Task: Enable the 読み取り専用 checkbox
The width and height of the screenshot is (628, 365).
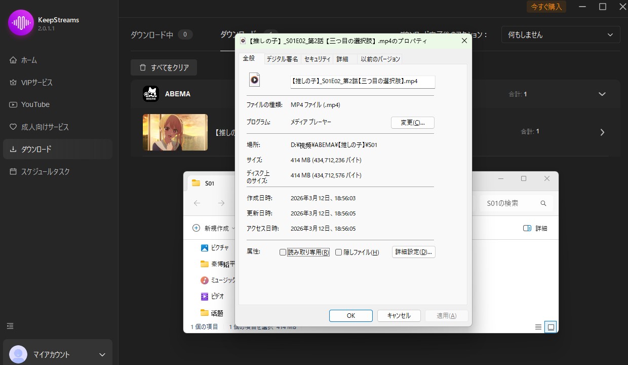Action: coord(282,252)
